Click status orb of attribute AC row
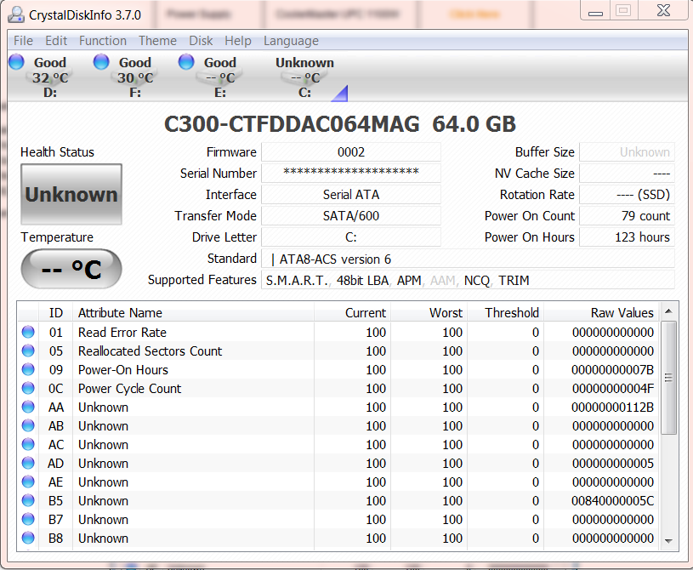The height and width of the screenshot is (570, 693). pos(28,444)
